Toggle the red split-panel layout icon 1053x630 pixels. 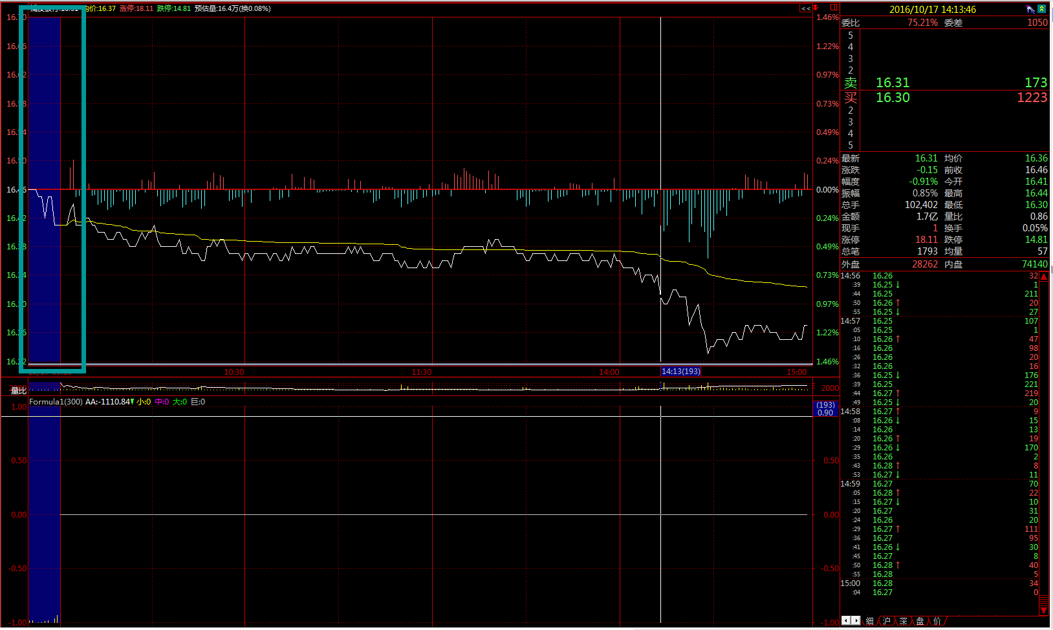(834, 8)
